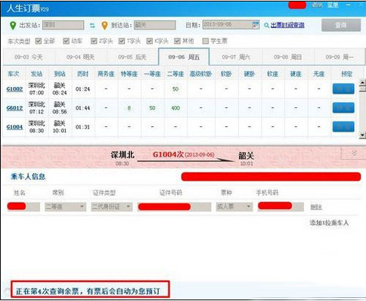The image size is (366, 301).
Task: Select the 09-06 周五 tab
Action: (x=184, y=57)
